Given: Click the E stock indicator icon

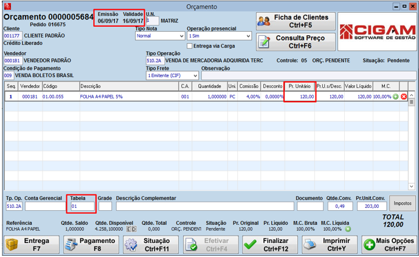Looking at the screenshot, I should pyautogui.click(x=129, y=229).
